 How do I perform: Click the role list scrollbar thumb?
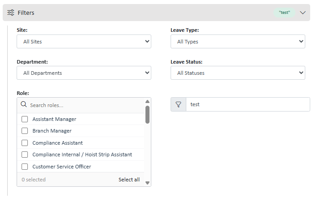[147, 115]
